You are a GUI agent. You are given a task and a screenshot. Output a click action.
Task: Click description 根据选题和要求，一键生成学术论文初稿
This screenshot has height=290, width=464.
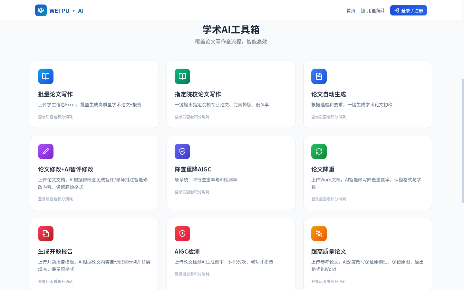352,104
